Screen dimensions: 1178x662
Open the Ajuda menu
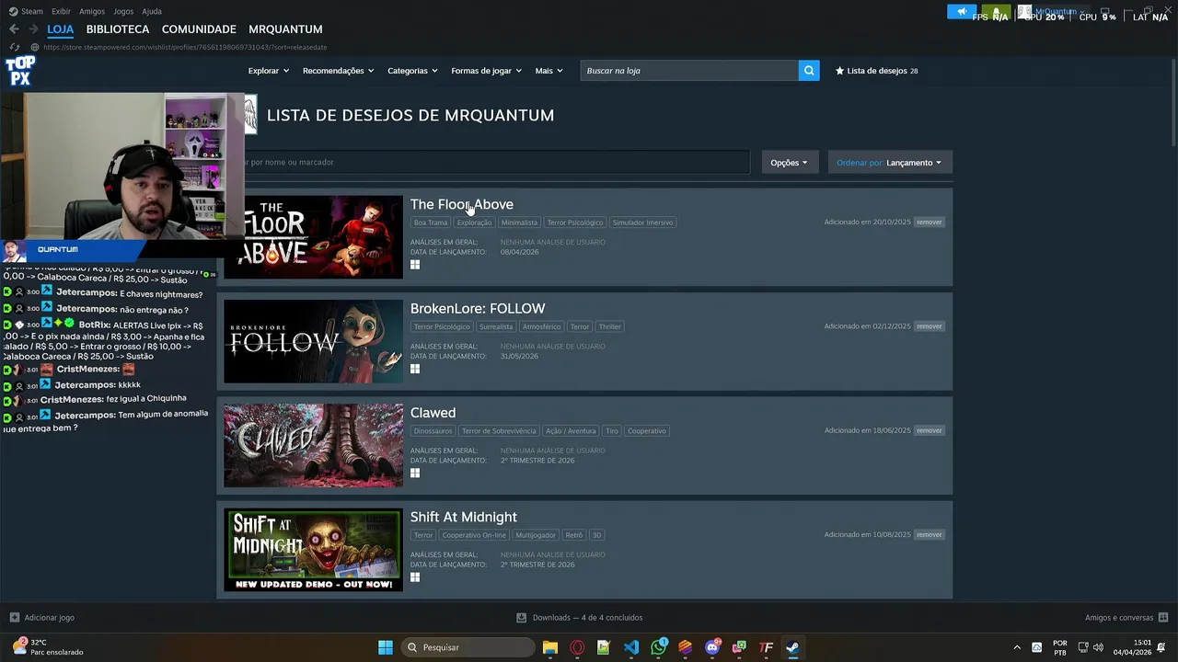(x=153, y=11)
